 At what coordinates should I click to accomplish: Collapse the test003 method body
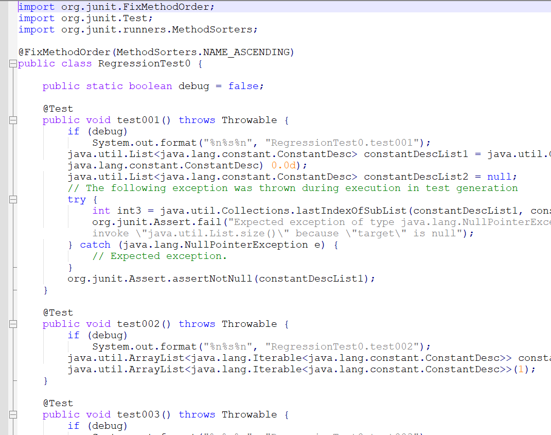pyautogui.click(x=13, y=414)
